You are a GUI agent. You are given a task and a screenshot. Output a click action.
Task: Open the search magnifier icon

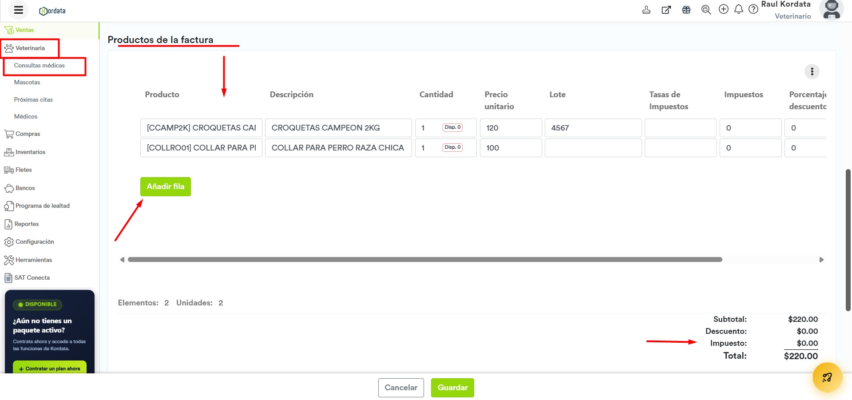tap(706, 10)
